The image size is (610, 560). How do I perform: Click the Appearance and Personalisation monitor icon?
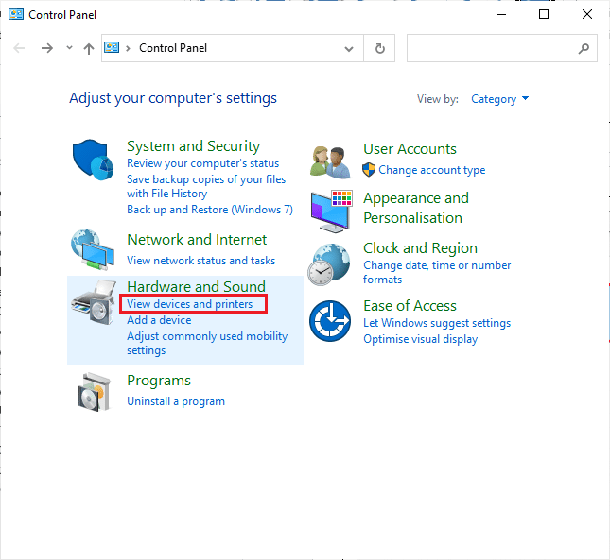331,209
